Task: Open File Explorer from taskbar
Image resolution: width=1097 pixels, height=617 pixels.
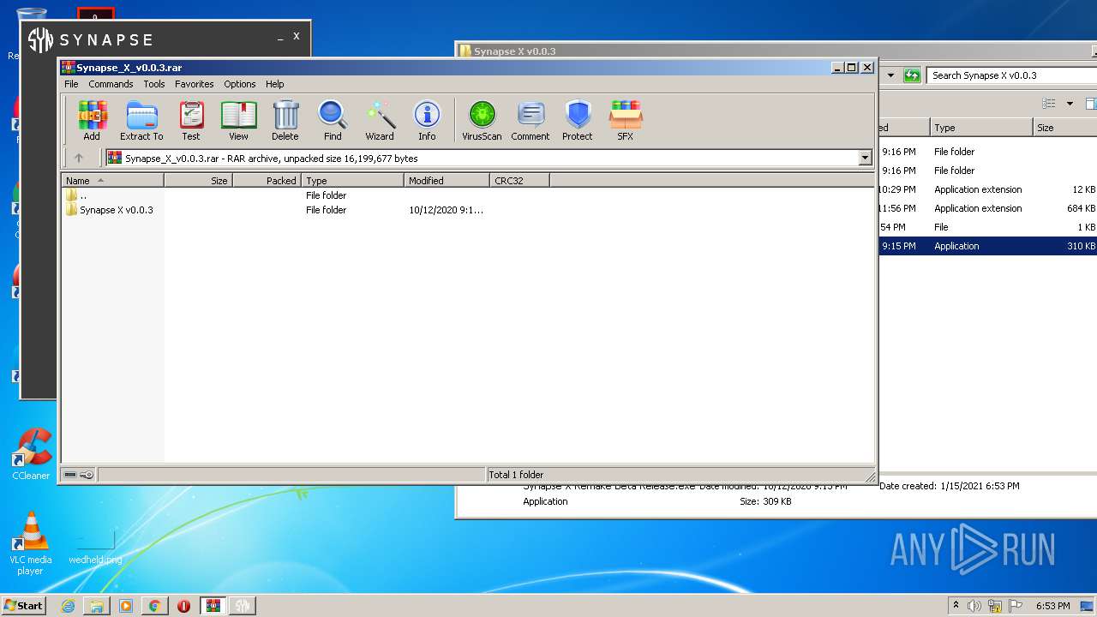Action: click(x=97, y=606)
